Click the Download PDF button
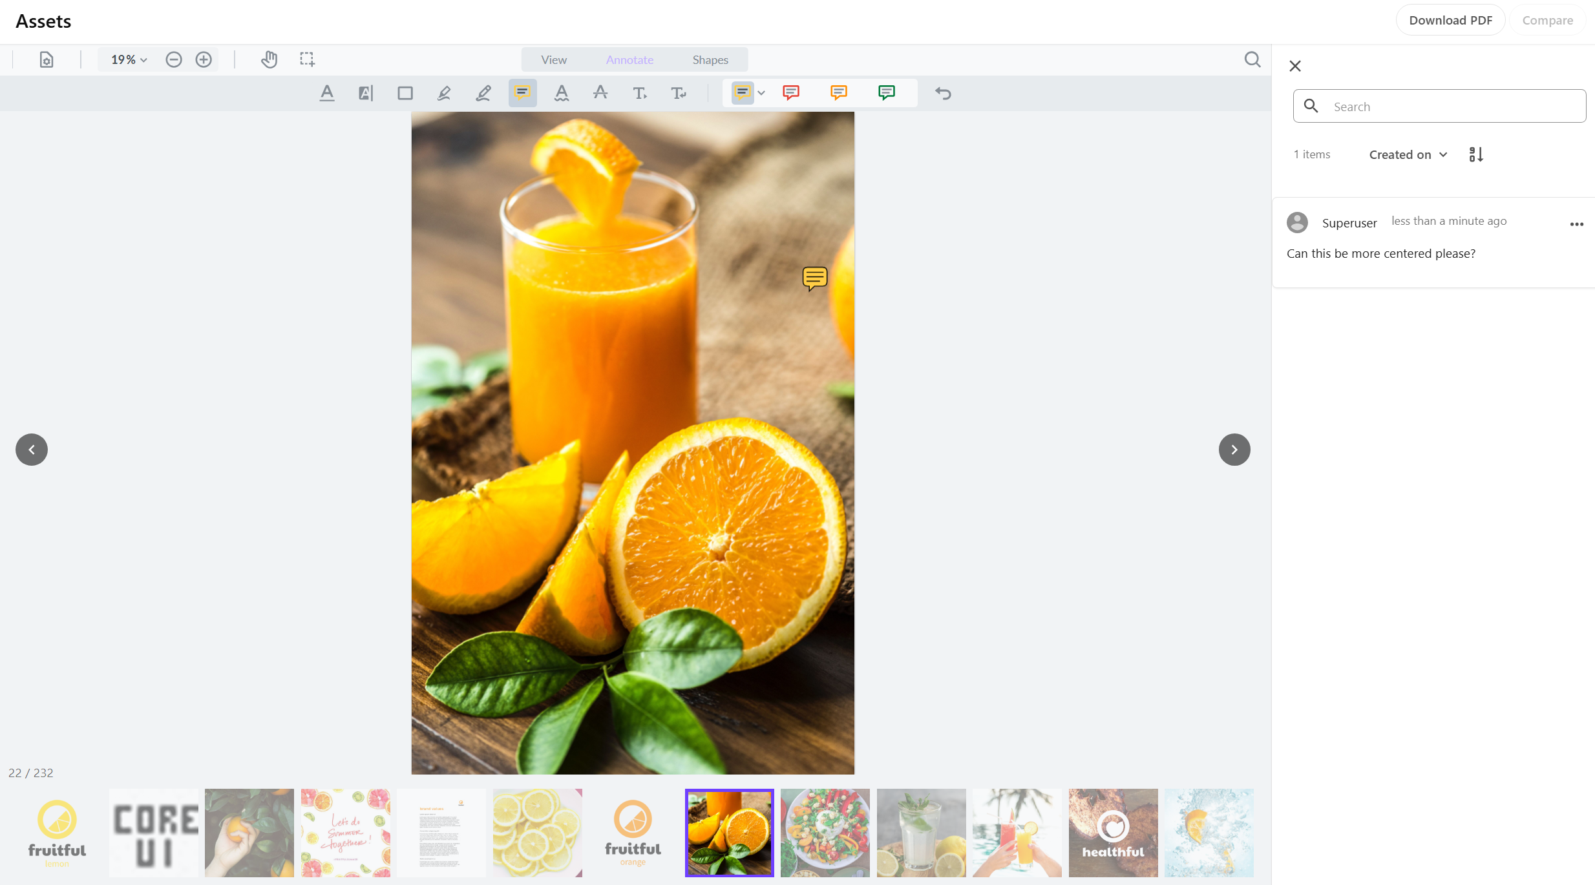Image resolution: width=1595 pixels, height=885 pixels. (1450, 20)
